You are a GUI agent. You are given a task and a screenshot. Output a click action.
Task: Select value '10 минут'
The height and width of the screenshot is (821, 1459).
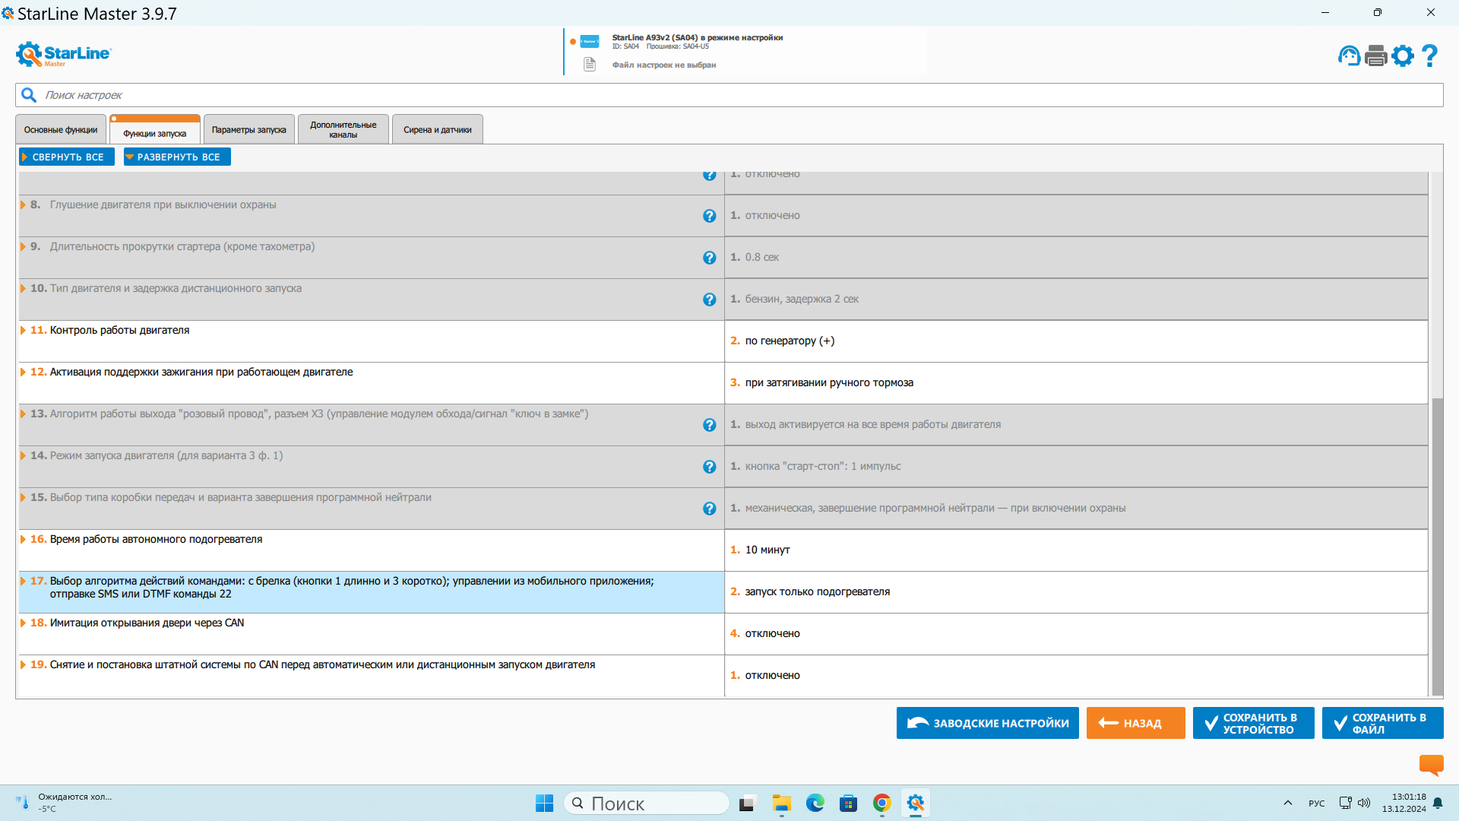click(767, 550)
